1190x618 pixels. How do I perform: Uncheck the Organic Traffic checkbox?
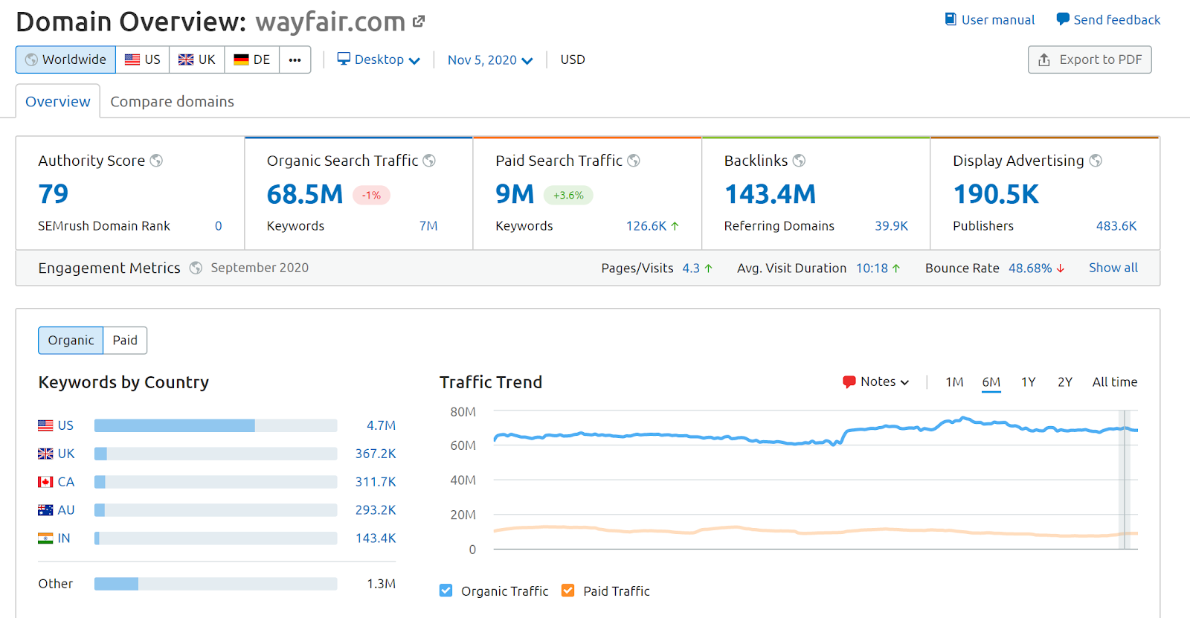pos(446,590)
